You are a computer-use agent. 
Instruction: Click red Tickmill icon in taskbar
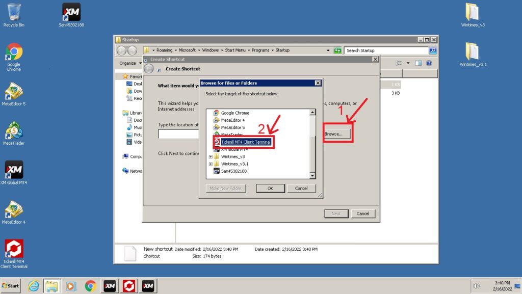pos(129,286)
